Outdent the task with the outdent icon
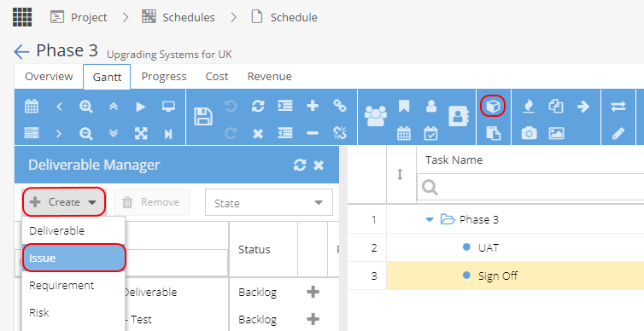The image size is (644, 331). pos(285,133)
